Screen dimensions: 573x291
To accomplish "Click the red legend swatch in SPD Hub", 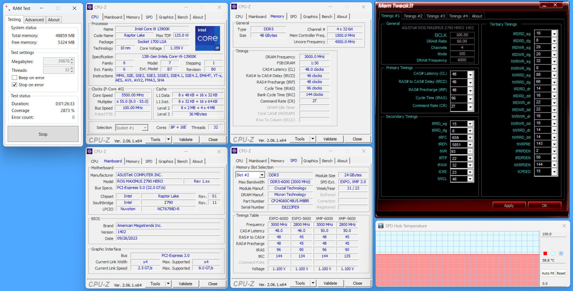I will 545,253.
